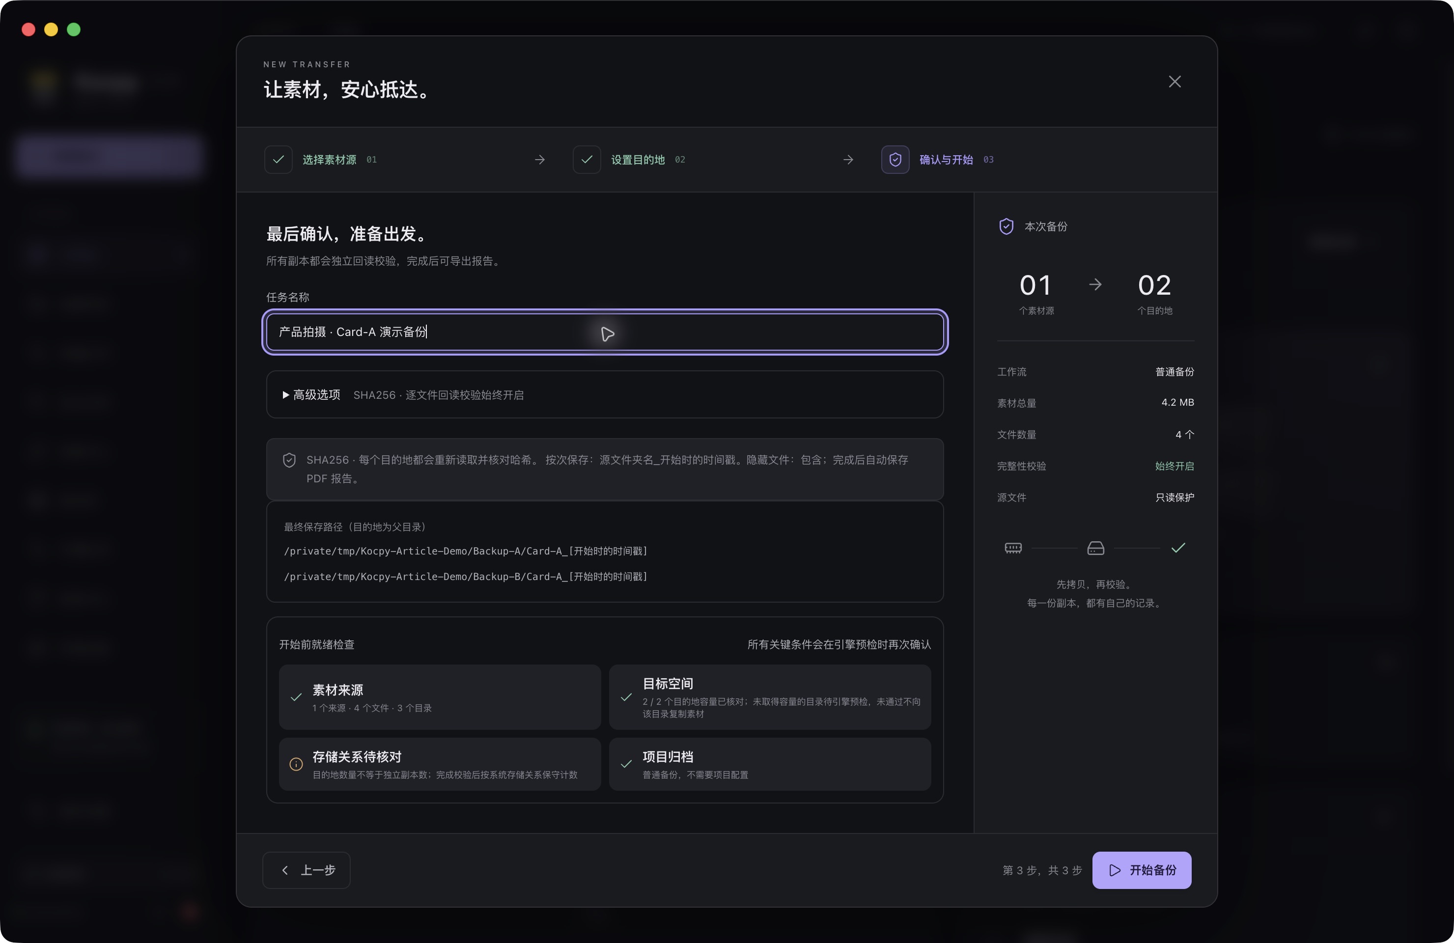This screenshot has width=1454, height=943.
Task: Click the 第 3 步，共 3 步 label
Action: [x=1042, y=870]
